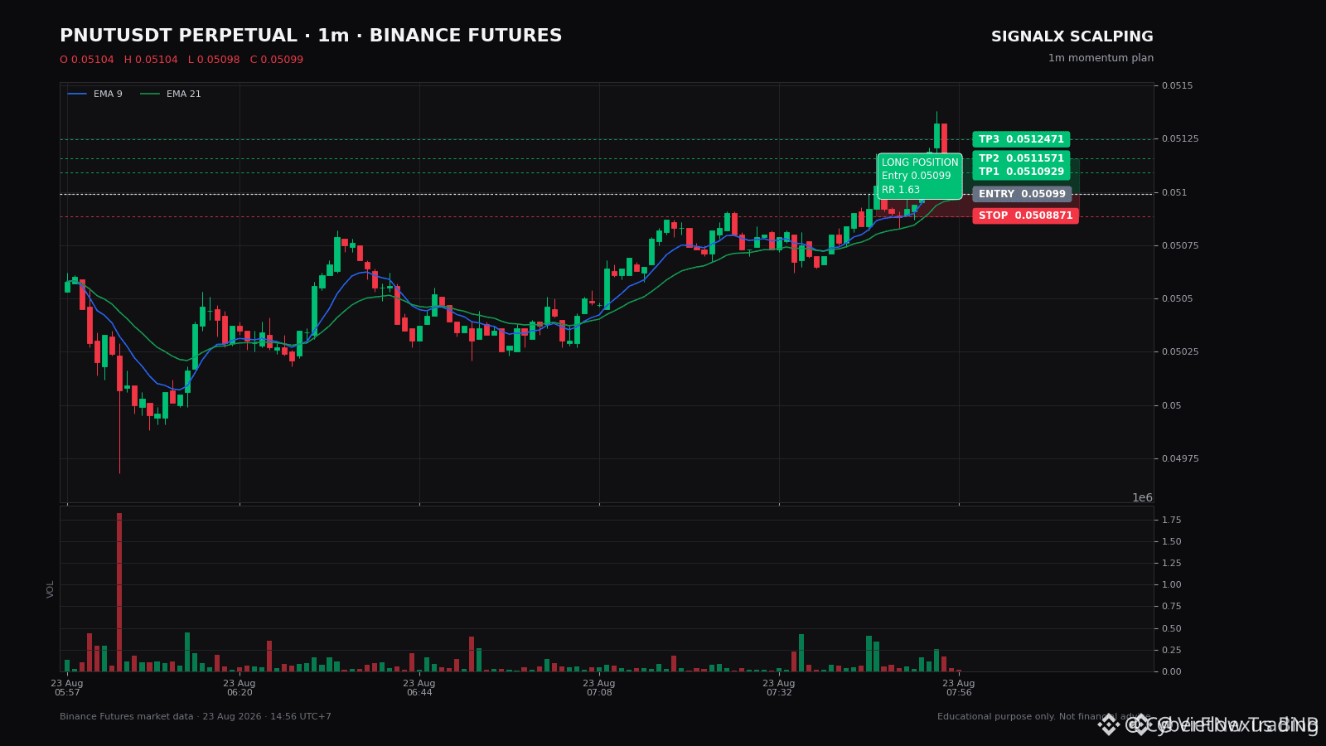
Task: Click the 23 Aug 07:56 time label
Action: 959,688
